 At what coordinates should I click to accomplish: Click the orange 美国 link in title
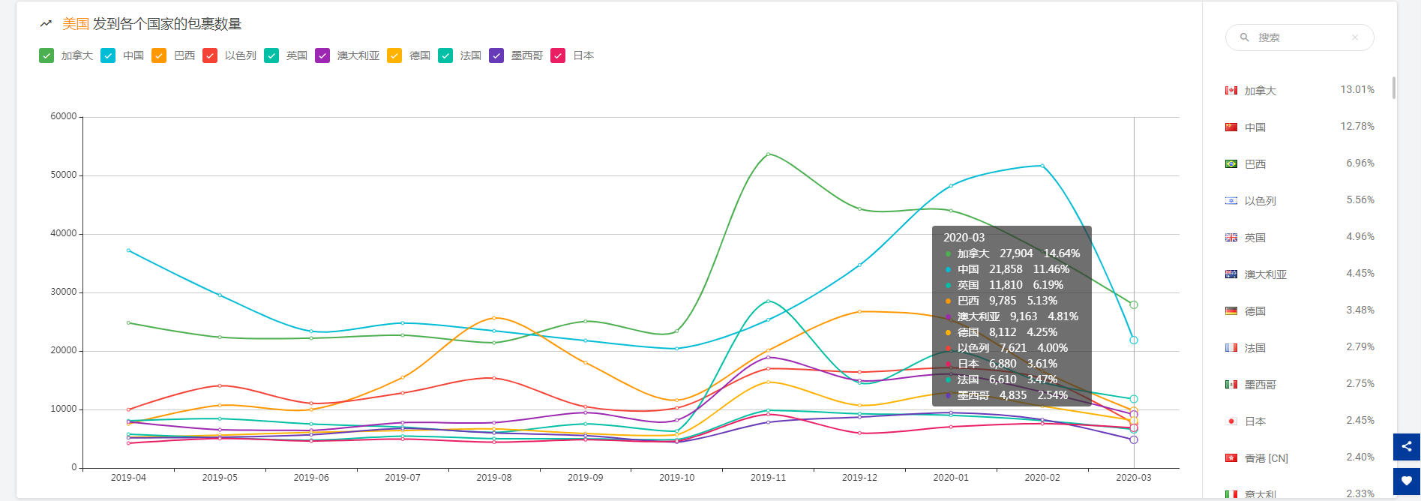(x=75, y=24)
